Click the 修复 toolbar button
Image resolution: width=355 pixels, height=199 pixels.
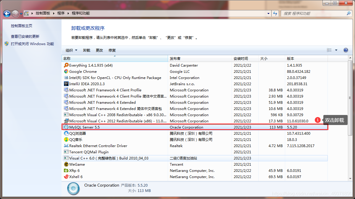coord(112,50)
